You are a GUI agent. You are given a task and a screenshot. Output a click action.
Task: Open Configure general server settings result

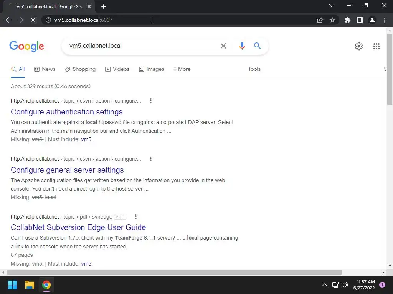(67, 170)
